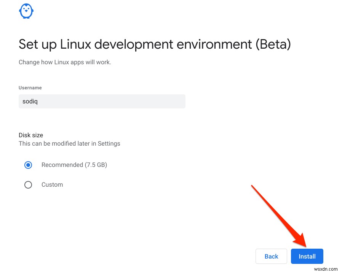342x273 pixels.
Task: Click the Recommended option label text
Action: point(74,165)
